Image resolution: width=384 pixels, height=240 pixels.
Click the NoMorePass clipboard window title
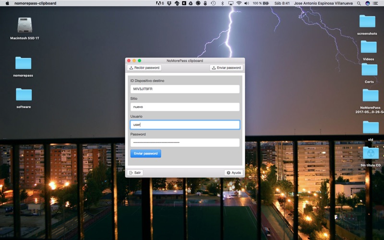pos(185,60)
